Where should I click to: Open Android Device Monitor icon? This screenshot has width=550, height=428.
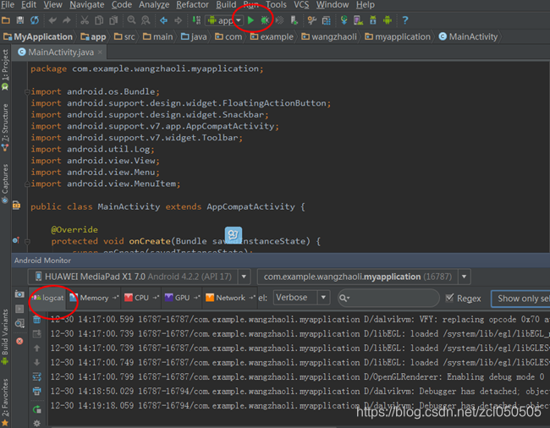388,20
